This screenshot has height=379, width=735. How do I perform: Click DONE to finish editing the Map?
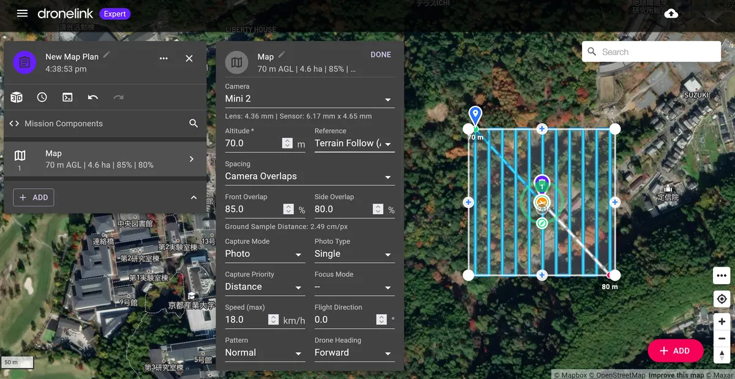point(380,54)
